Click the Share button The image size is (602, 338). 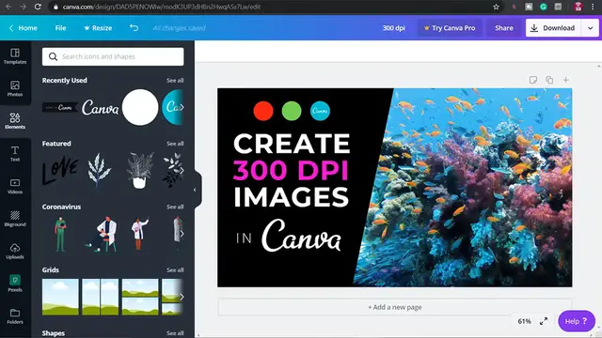(x=504, y=28)
